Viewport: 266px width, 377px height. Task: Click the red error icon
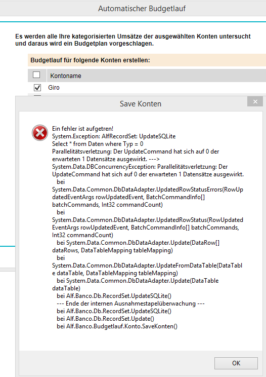[40, 133]
